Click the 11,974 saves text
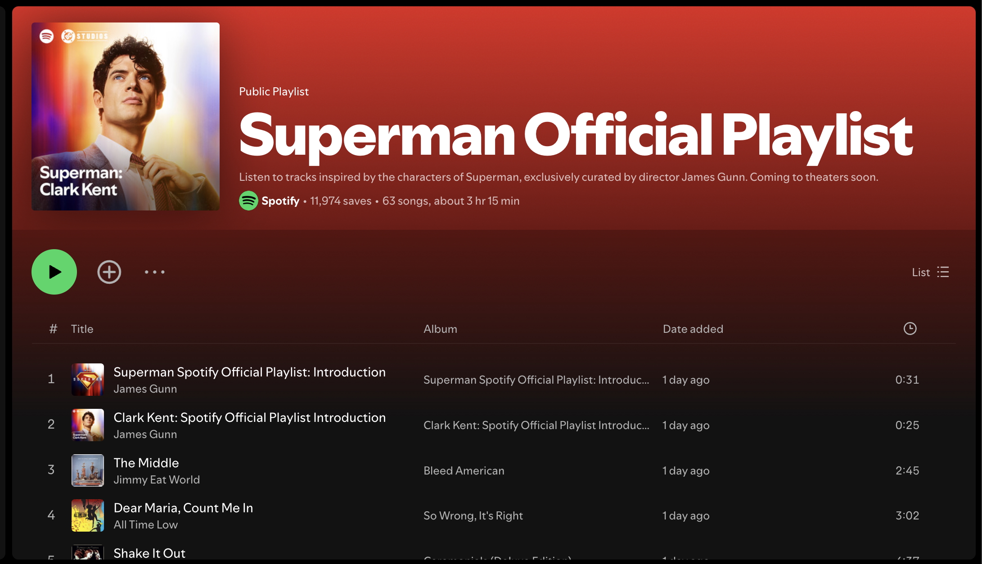Viewport: 982px width, 564px height. [x=341, y=201]
